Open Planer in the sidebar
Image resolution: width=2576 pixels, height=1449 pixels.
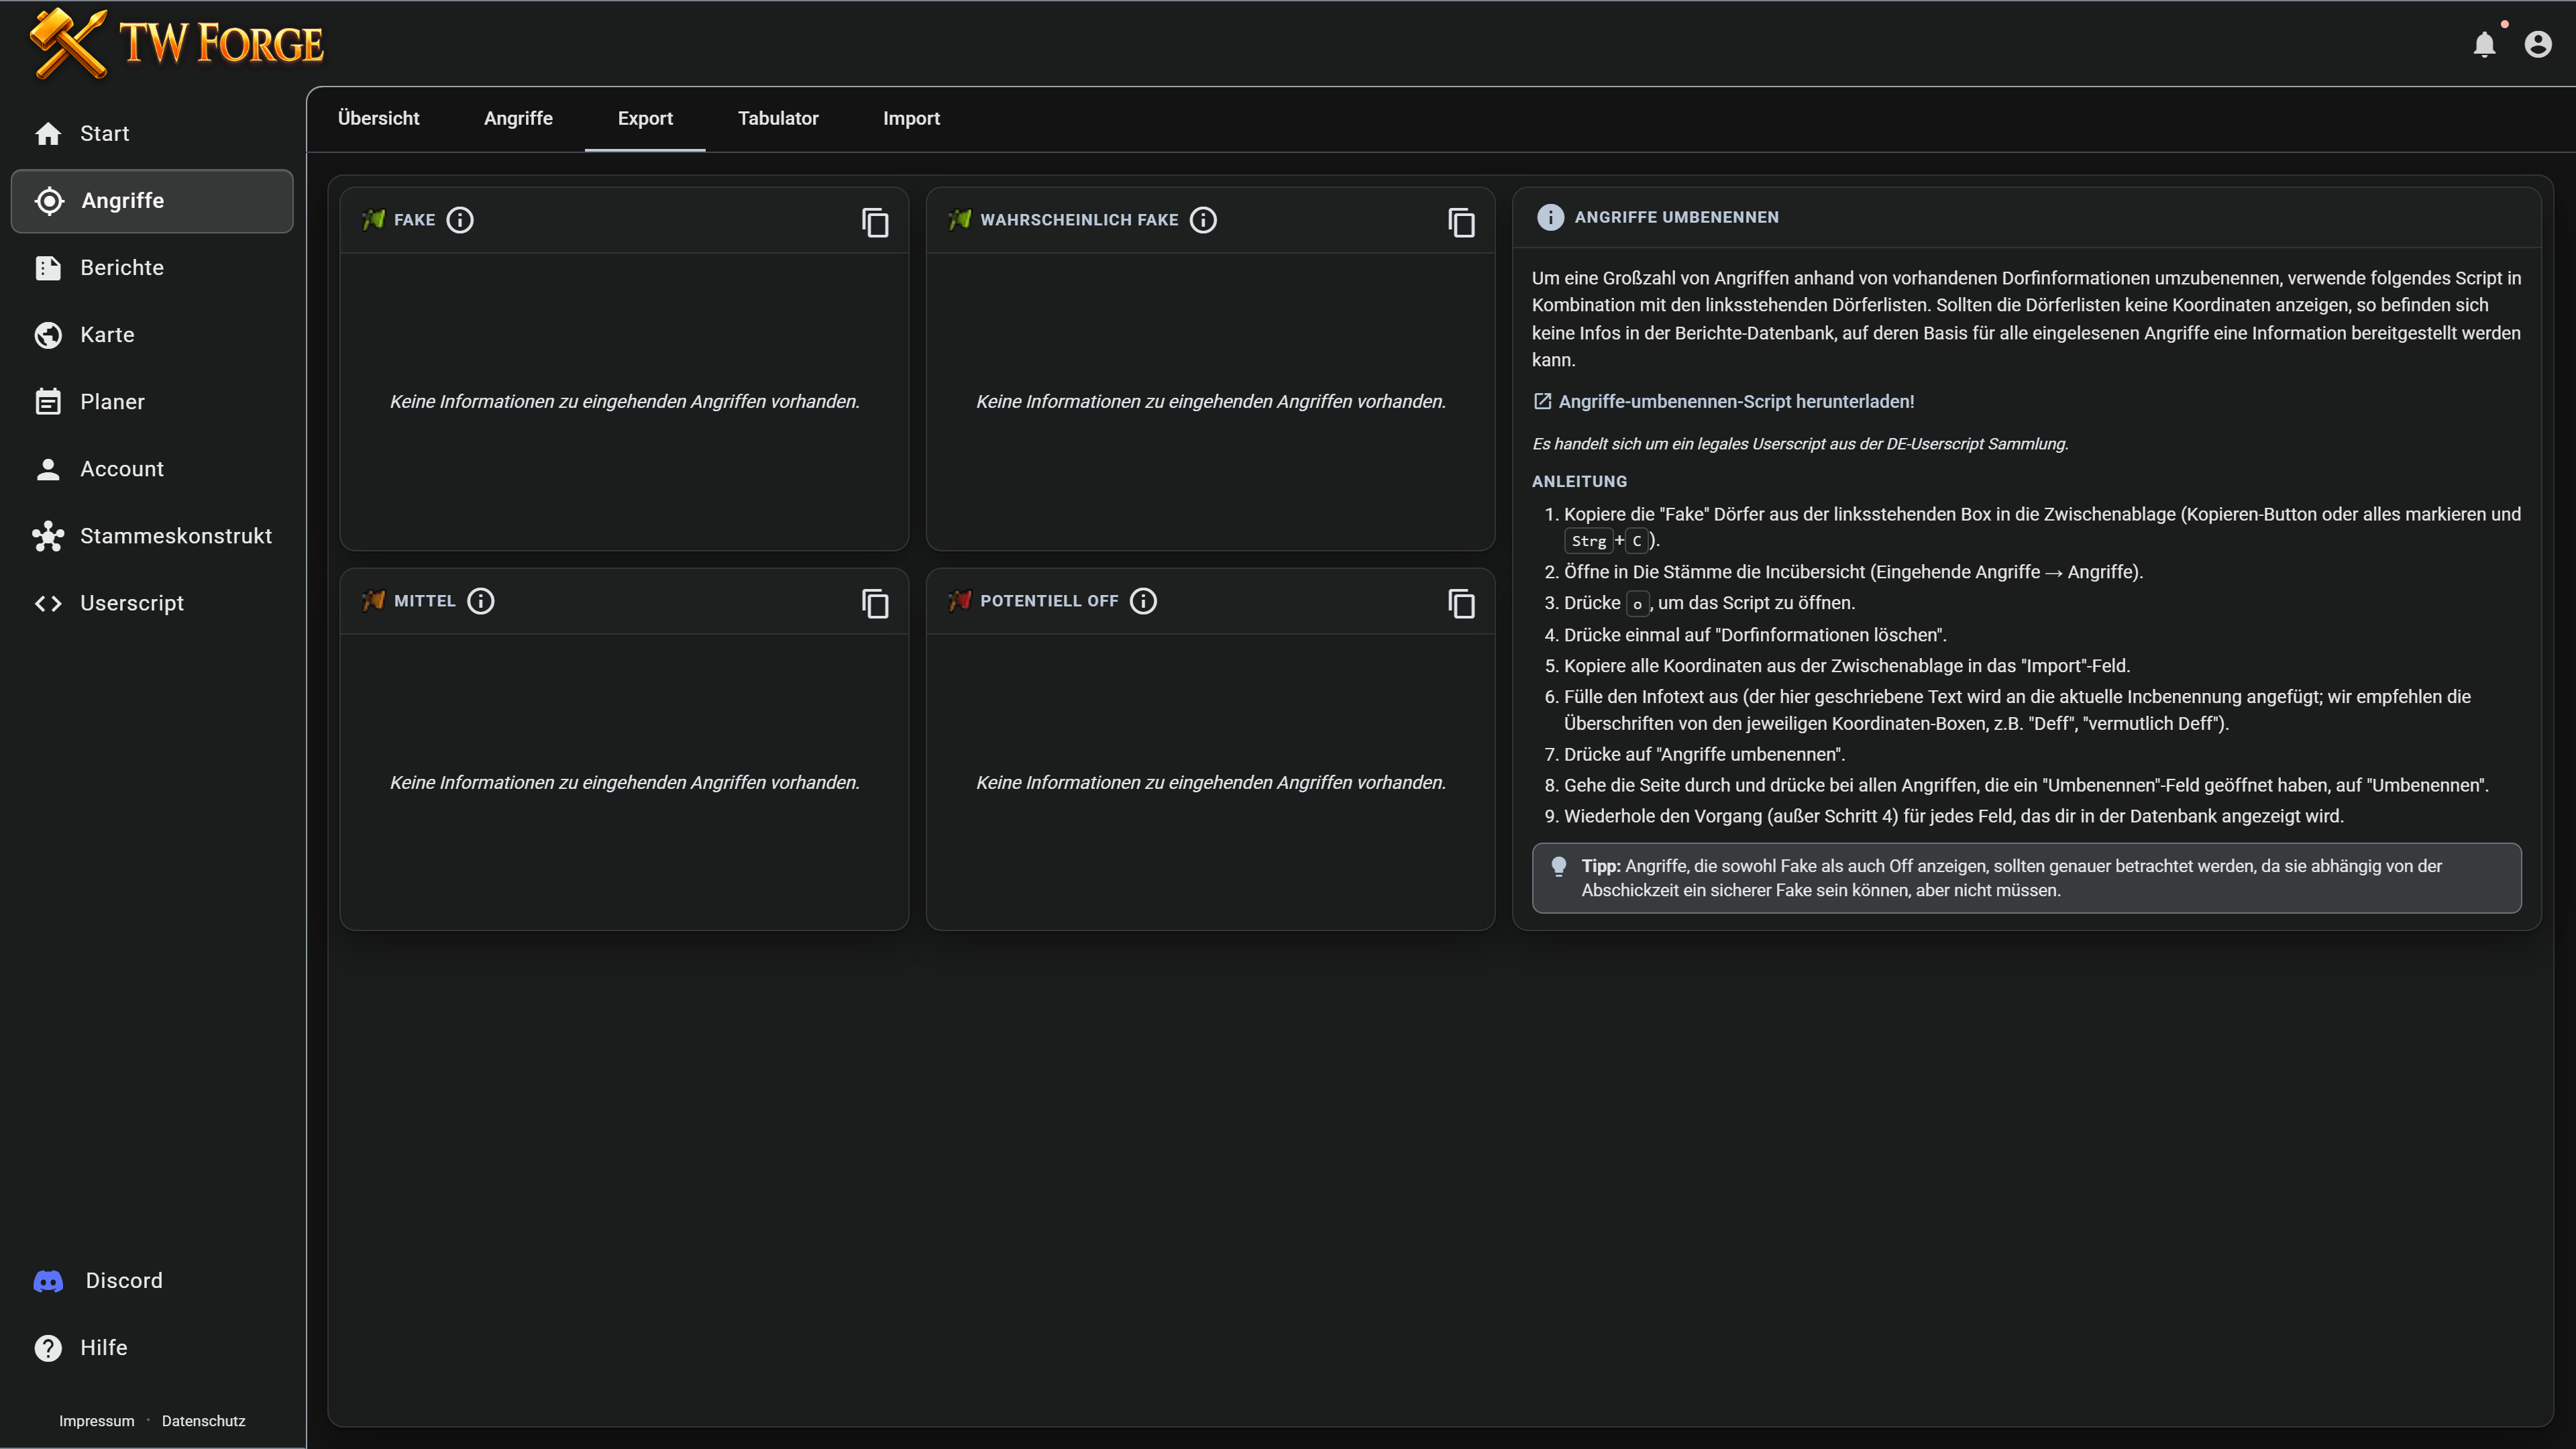[152, 401]
